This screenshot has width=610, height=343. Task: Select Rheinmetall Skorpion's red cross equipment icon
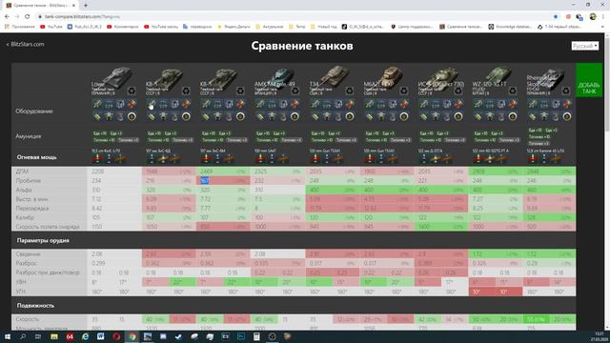567,104
